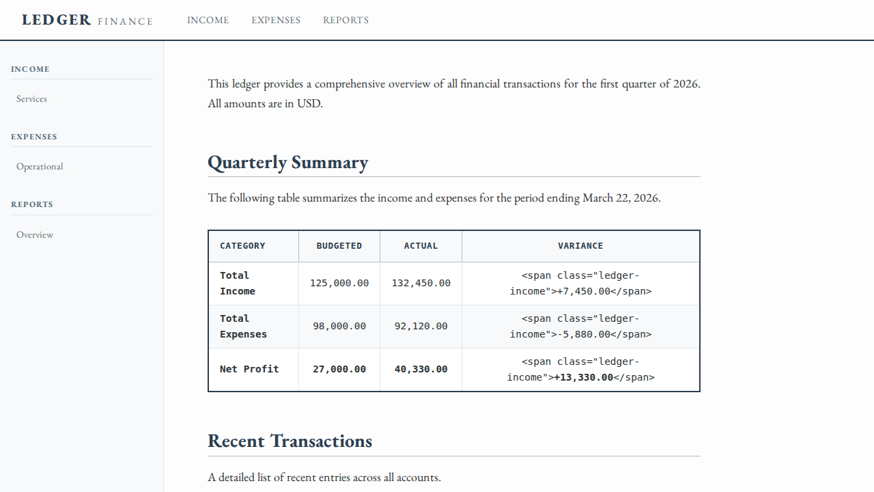
Task: Click the VARIANCE column header
Action: tap(580, 245)
